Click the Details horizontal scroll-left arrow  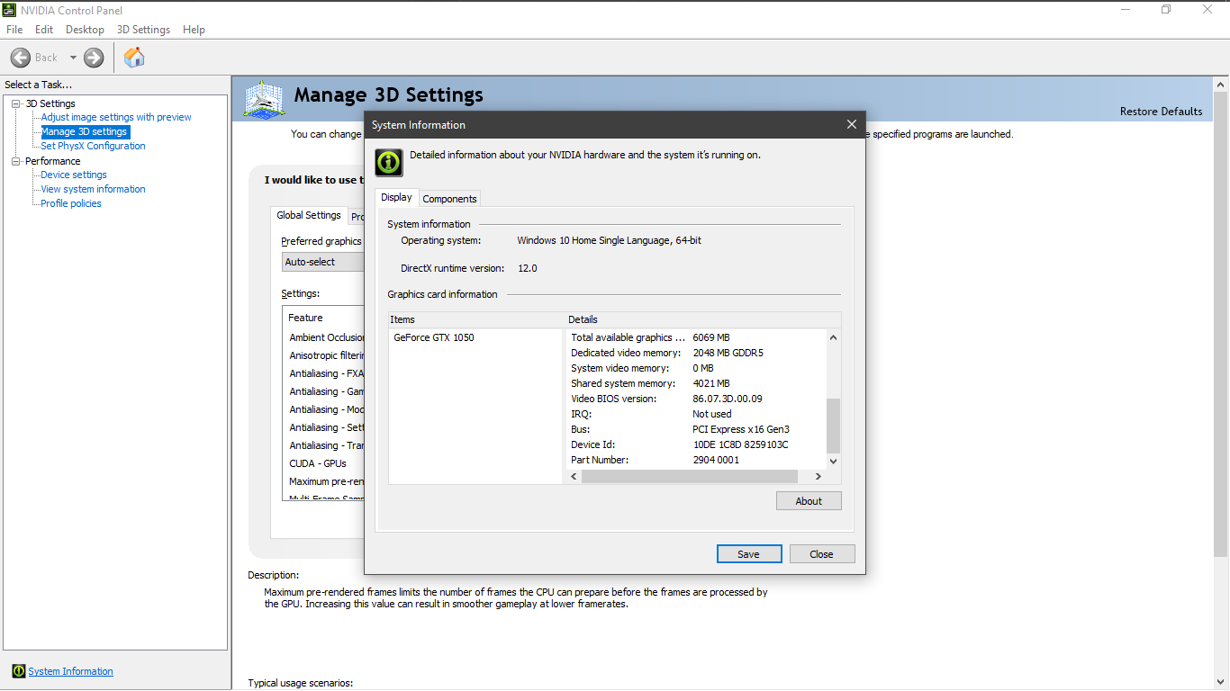coord(574,476)
